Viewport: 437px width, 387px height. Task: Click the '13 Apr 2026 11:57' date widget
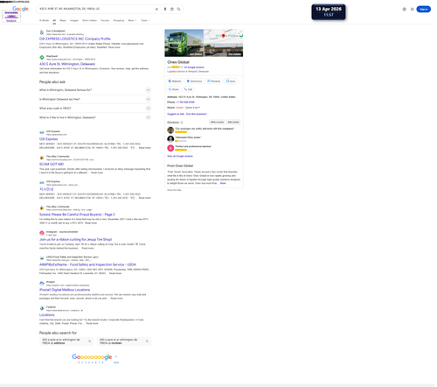(x=329, y=12)
